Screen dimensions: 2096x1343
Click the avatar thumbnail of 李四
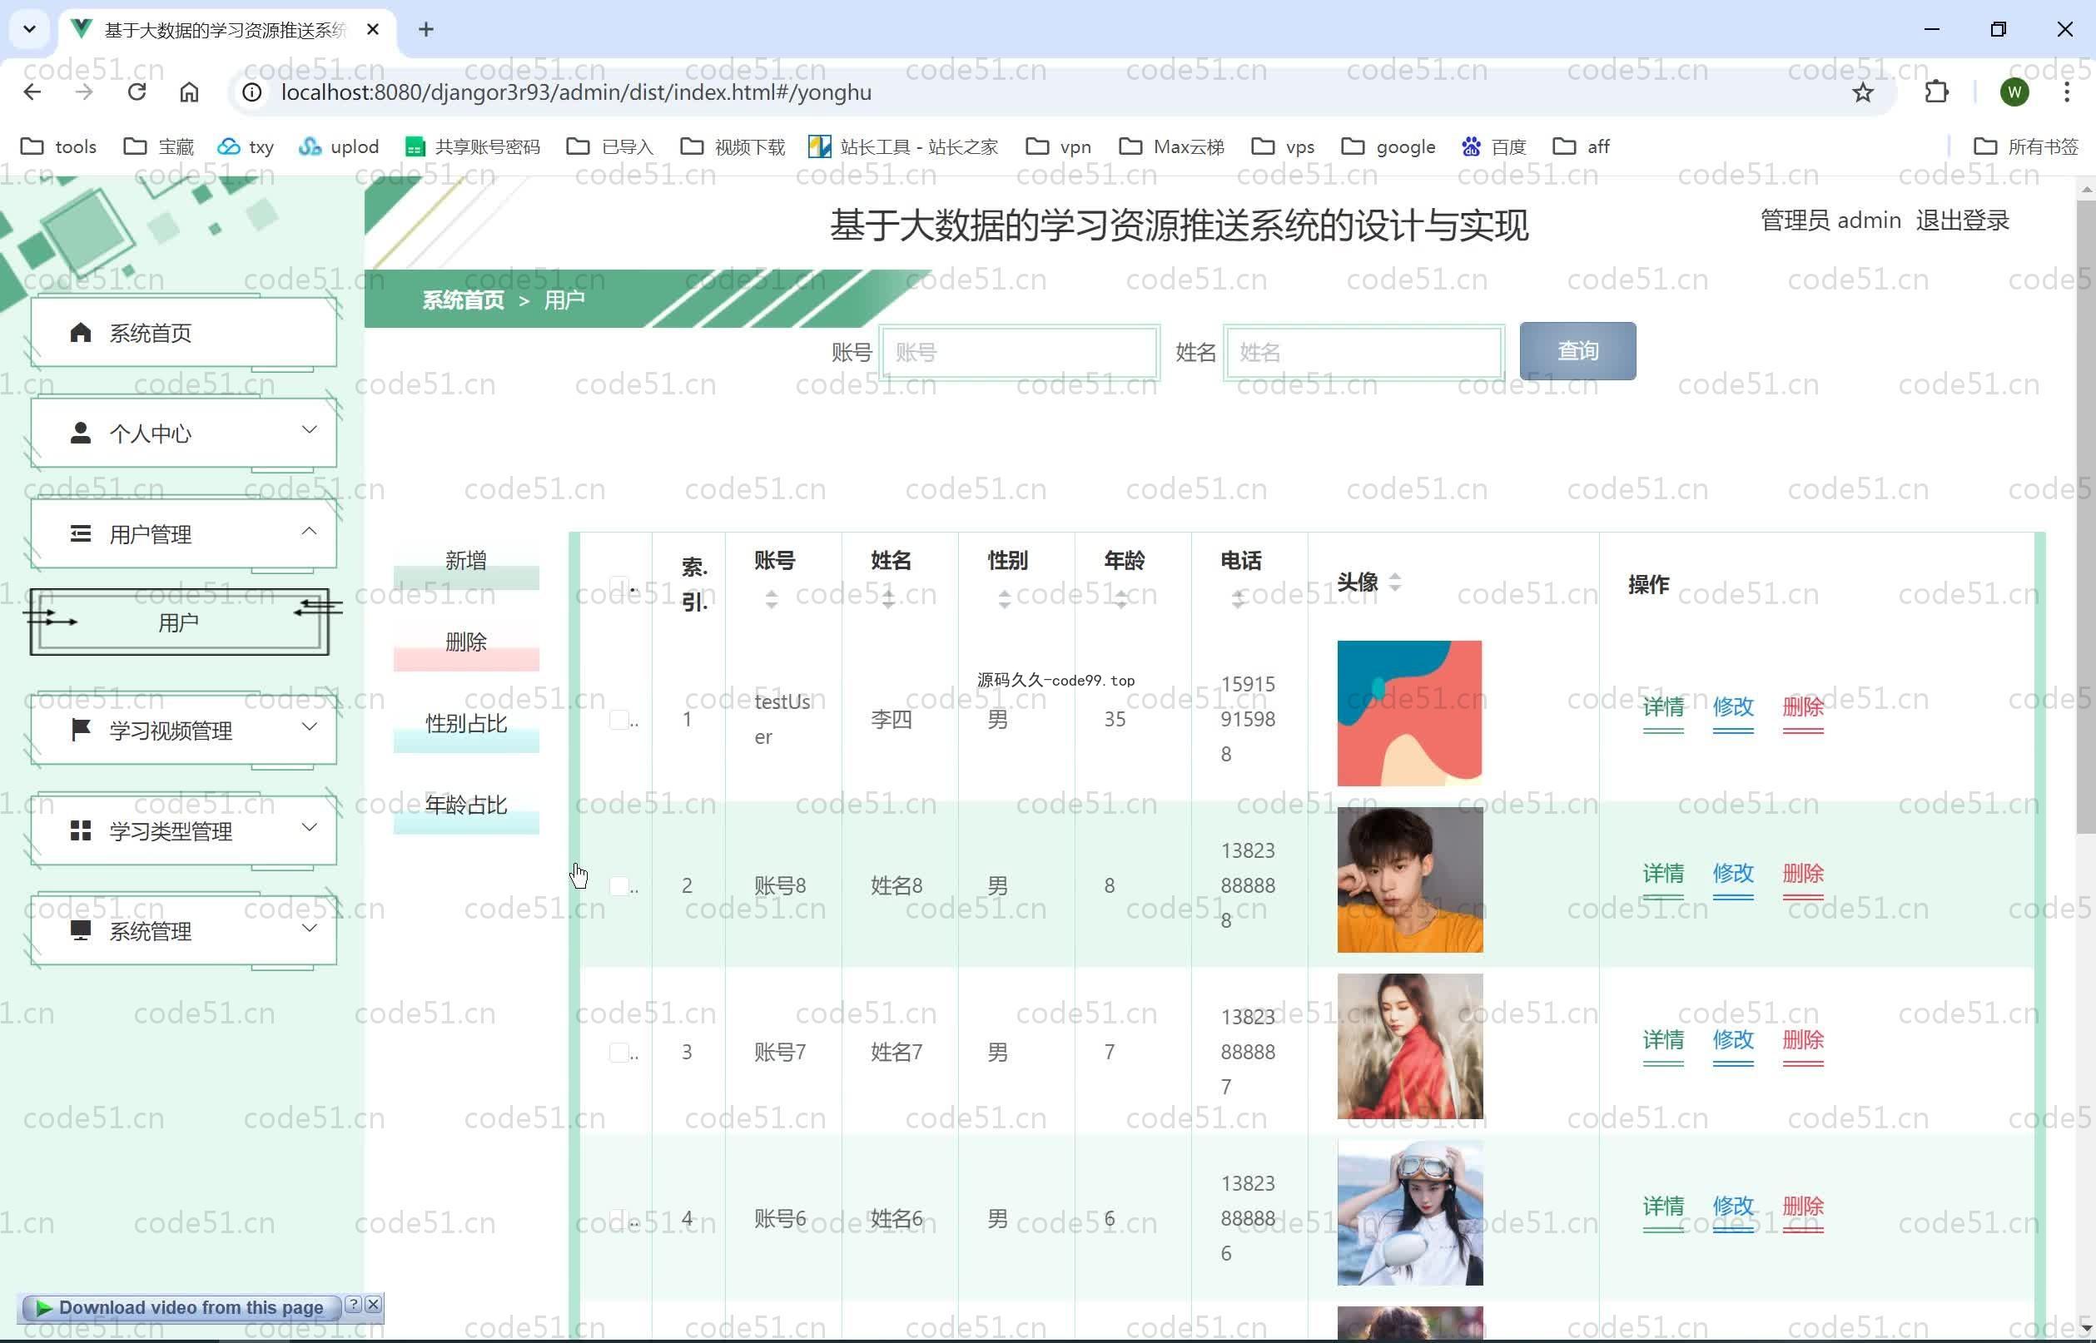point(1409,713)
